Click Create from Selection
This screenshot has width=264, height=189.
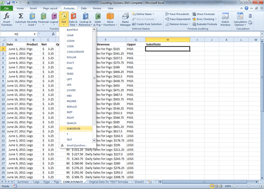(147, 24)
